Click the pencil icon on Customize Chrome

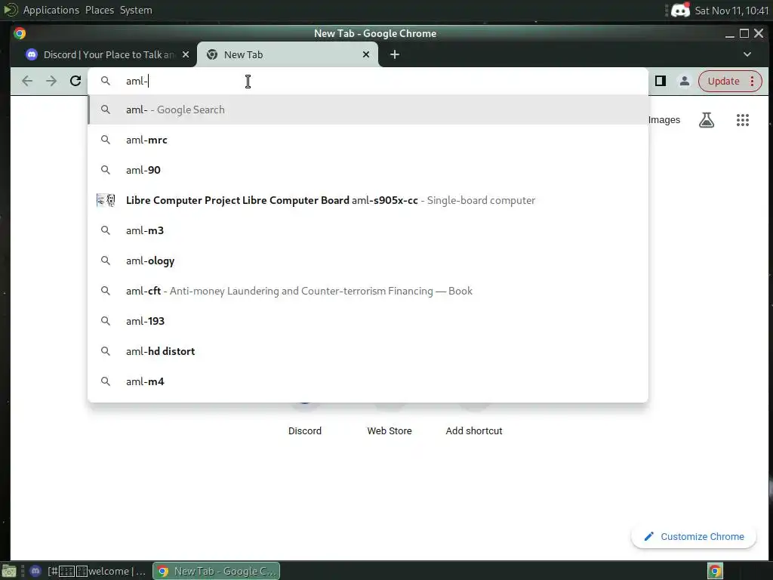(648, 536)
